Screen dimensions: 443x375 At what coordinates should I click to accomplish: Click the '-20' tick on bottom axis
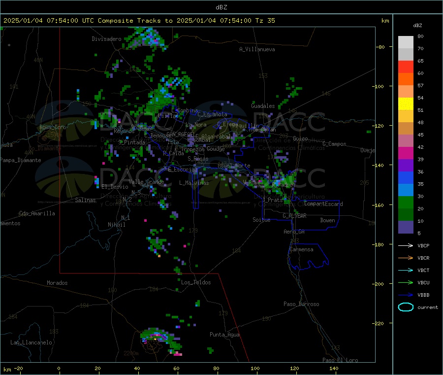coord(18,368)
